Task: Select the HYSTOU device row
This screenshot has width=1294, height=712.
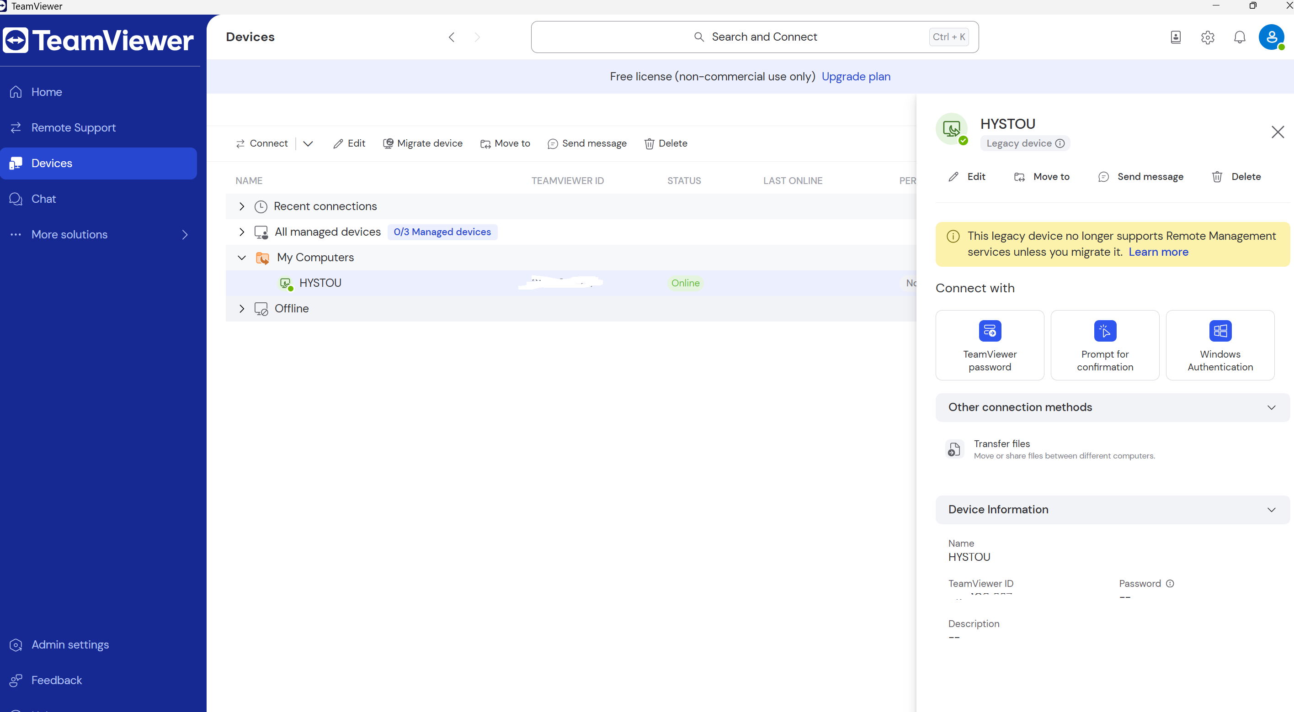Action: pos(570,283)
